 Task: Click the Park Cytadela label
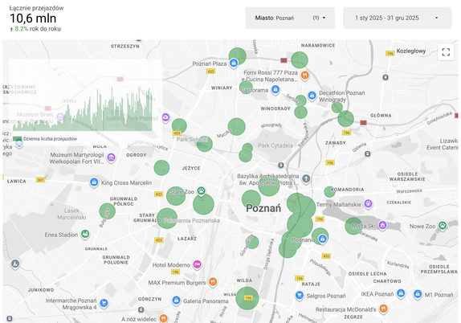(x=275, y=145)
